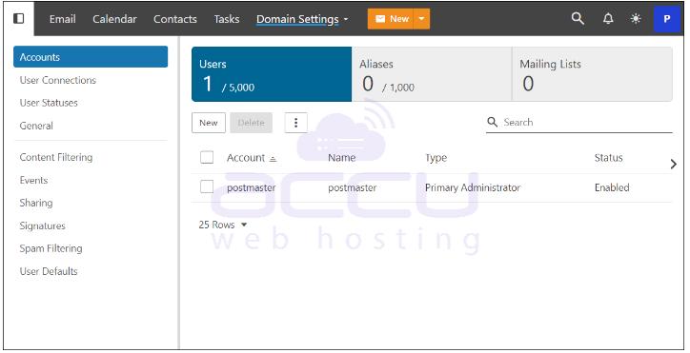Viewport: 690px width, 353px height.
Task: Expand the arrow beside orange New button
Action: 421,19
